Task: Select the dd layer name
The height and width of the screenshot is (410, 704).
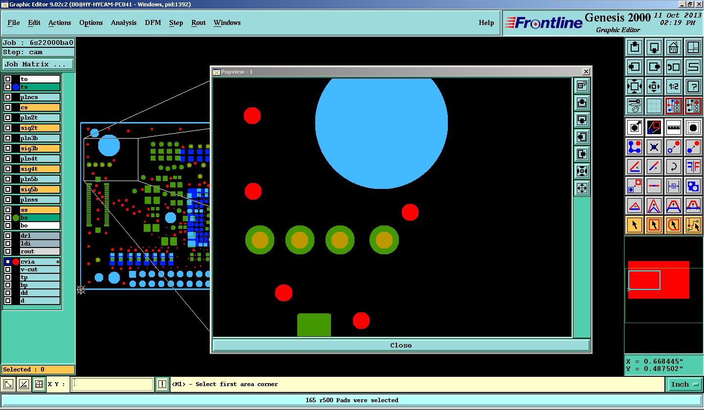Action: (x=40, y=293)
